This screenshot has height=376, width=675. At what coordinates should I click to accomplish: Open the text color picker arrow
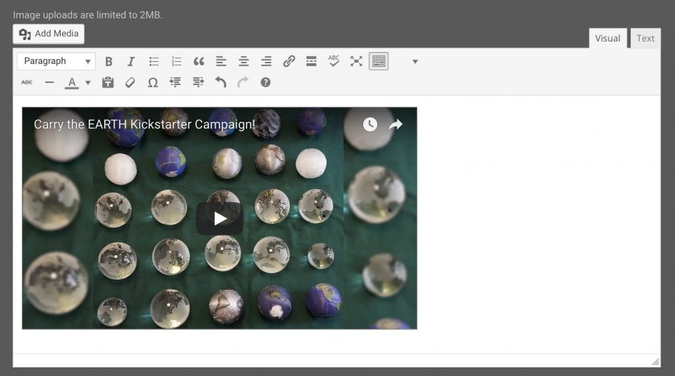(88, 82)
